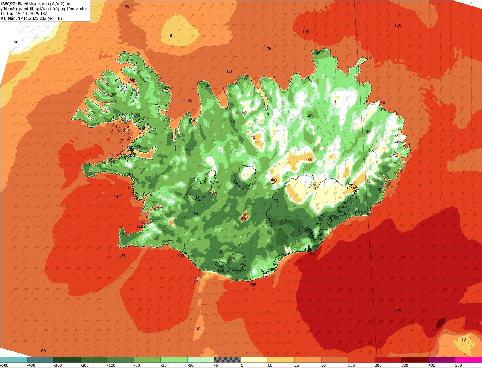Click the value 28 in the eastern fjords
This screenshot has width=482, height=368.
[371, 151]
